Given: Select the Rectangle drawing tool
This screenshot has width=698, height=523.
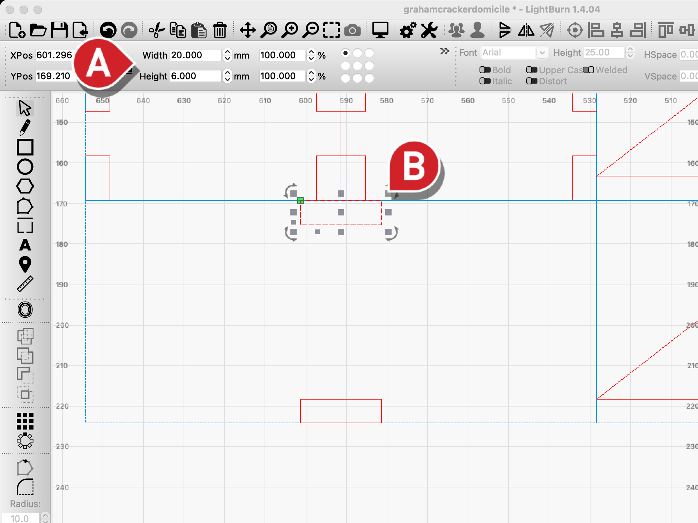Looking at the screenshot, I should point(25,147).
